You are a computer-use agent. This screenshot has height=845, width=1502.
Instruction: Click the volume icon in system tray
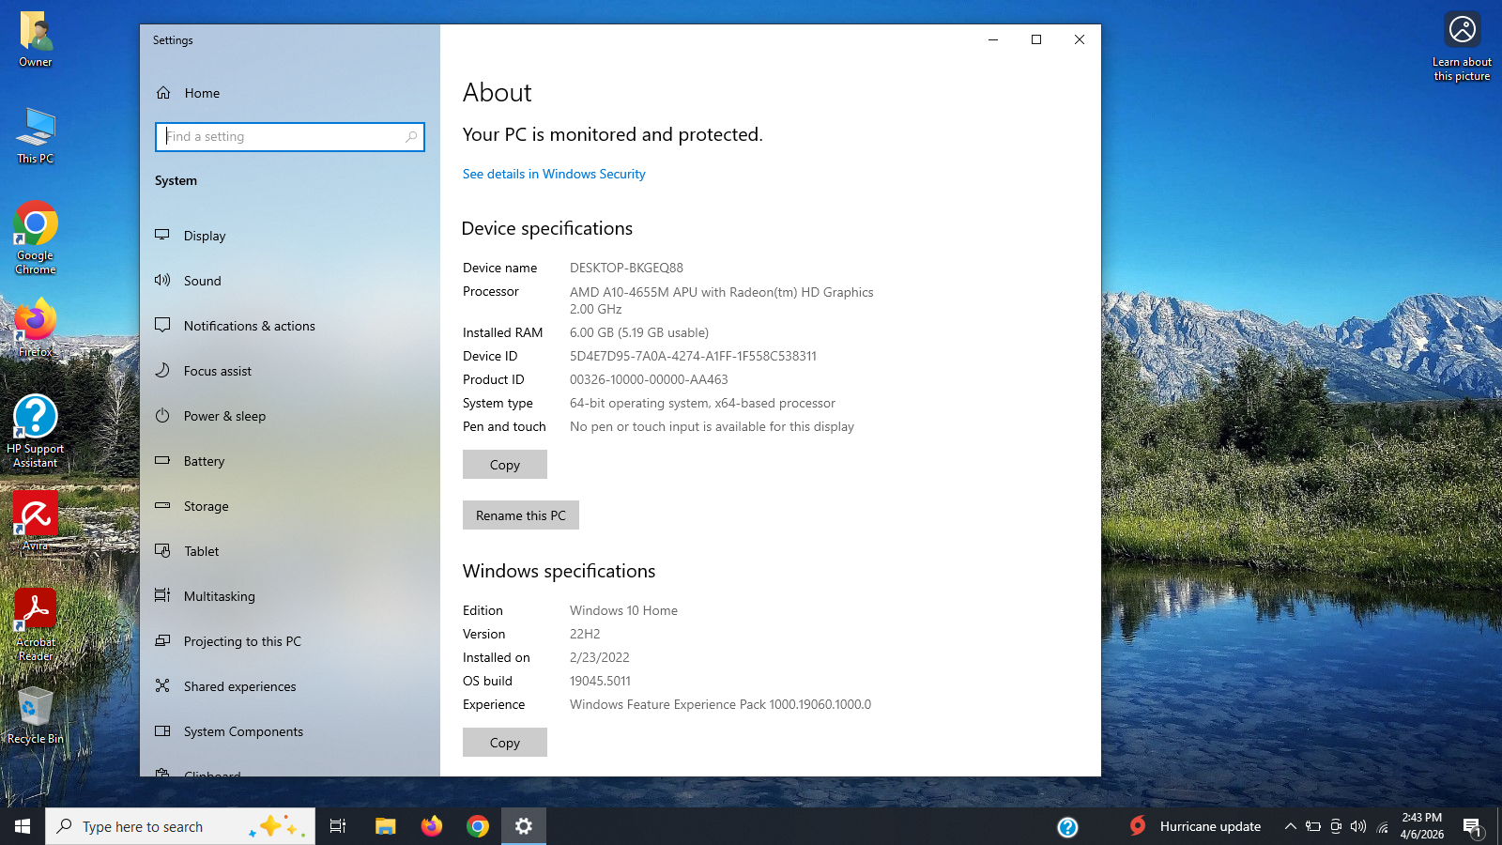tap(1357, 826)
